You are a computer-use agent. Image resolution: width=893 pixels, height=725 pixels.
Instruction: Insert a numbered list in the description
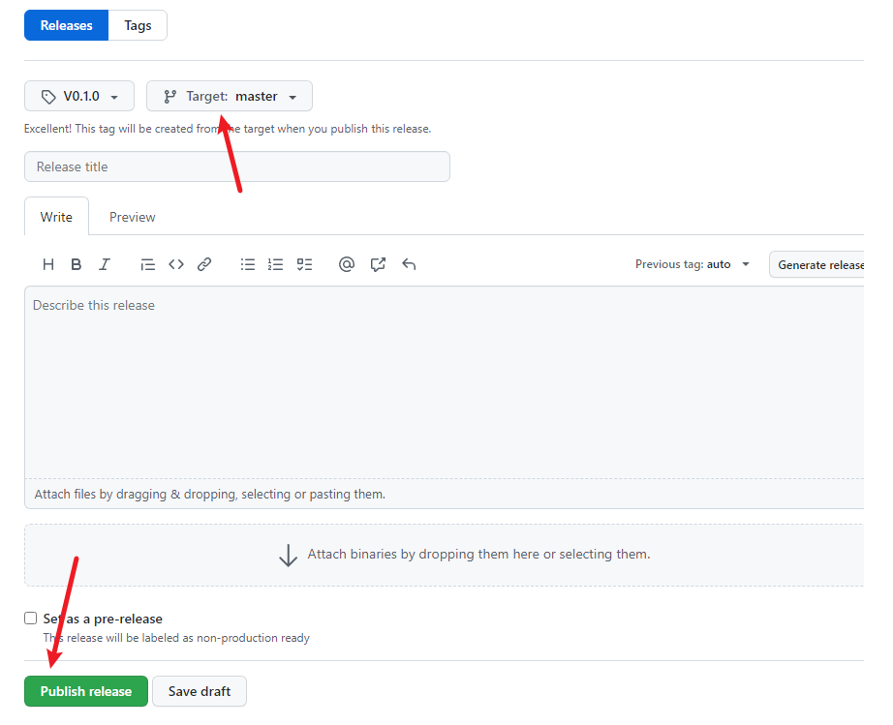point(276,264)
